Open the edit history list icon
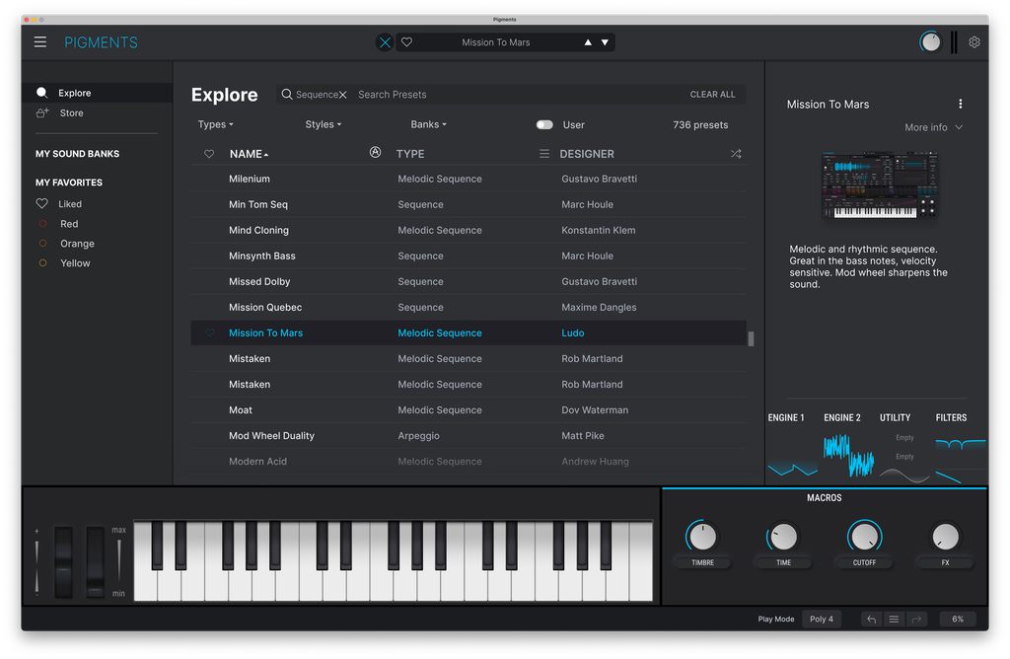Image resolution: width=1010 pixels, height=659 pixels. click(894, 620)
